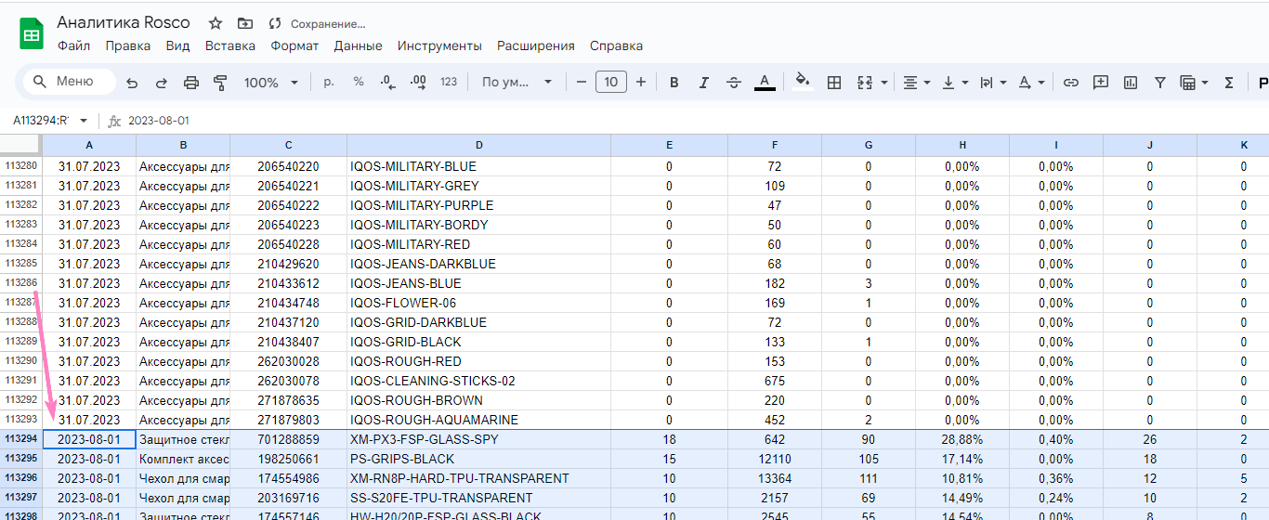Image resolution: width=1269 pixels, height=520 pixels.
Task: Select row header 113294
Action: click(20, 439)
